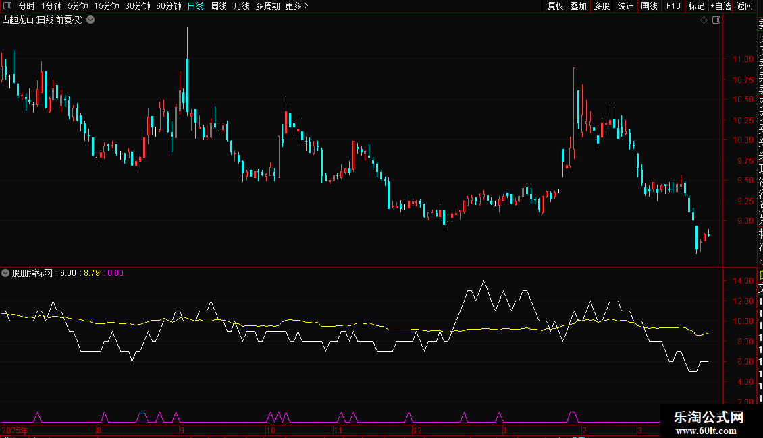Click the month 3 timeline marker
This screenshot has height=438, width=763.
[640, 430]
